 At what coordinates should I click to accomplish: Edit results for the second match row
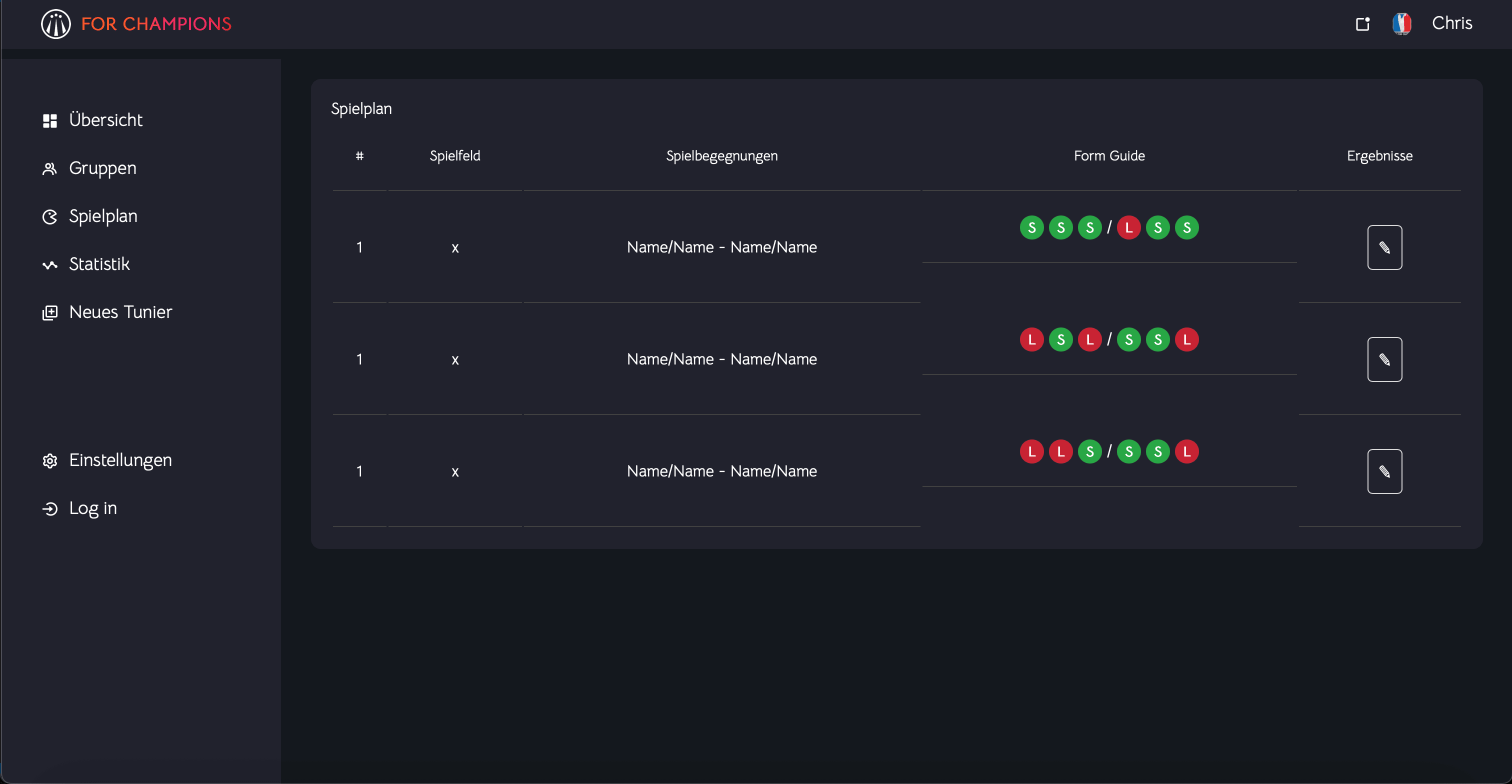[x=1384, y=359]
